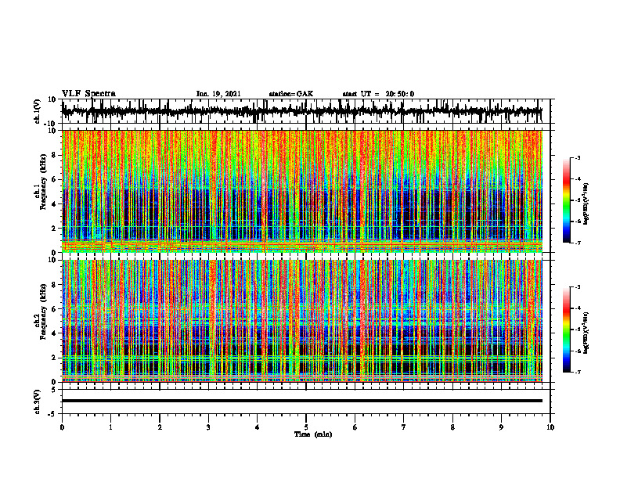Click the ch.1(V) axis label at top

[37, 111]
